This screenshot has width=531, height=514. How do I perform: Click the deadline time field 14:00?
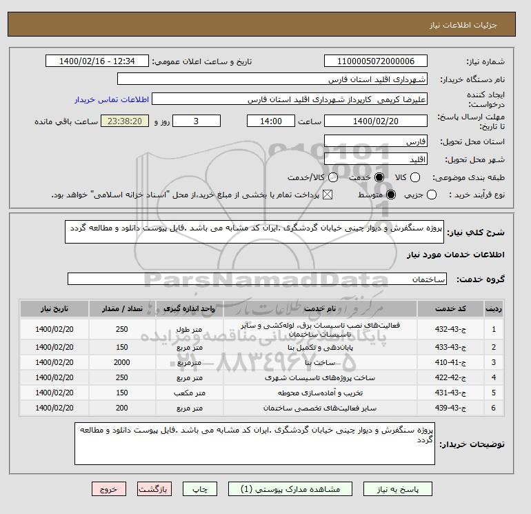(271, 121)
